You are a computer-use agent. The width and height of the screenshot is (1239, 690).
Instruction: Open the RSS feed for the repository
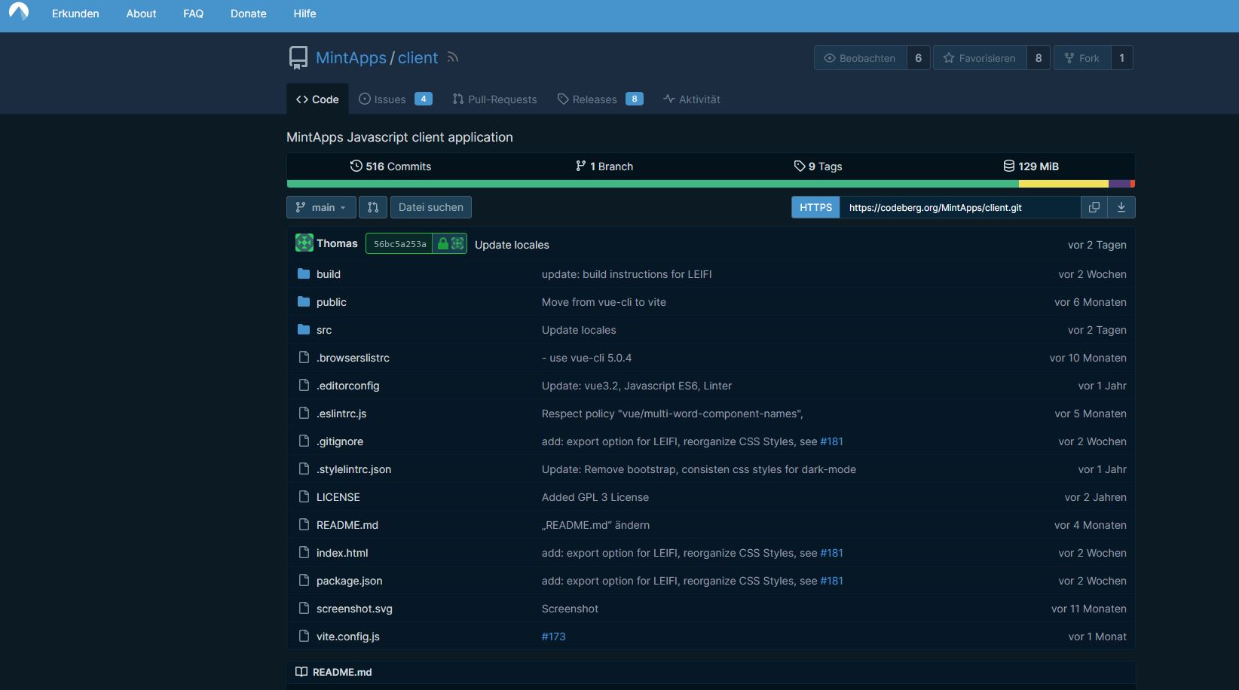[x=451, y=57]
